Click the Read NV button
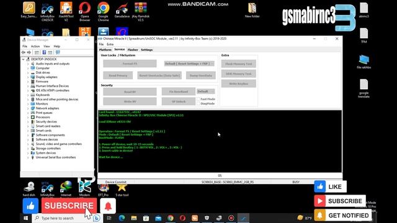This screenshot has width=397, height=223. pyautogui.click(x=130, y=92)
